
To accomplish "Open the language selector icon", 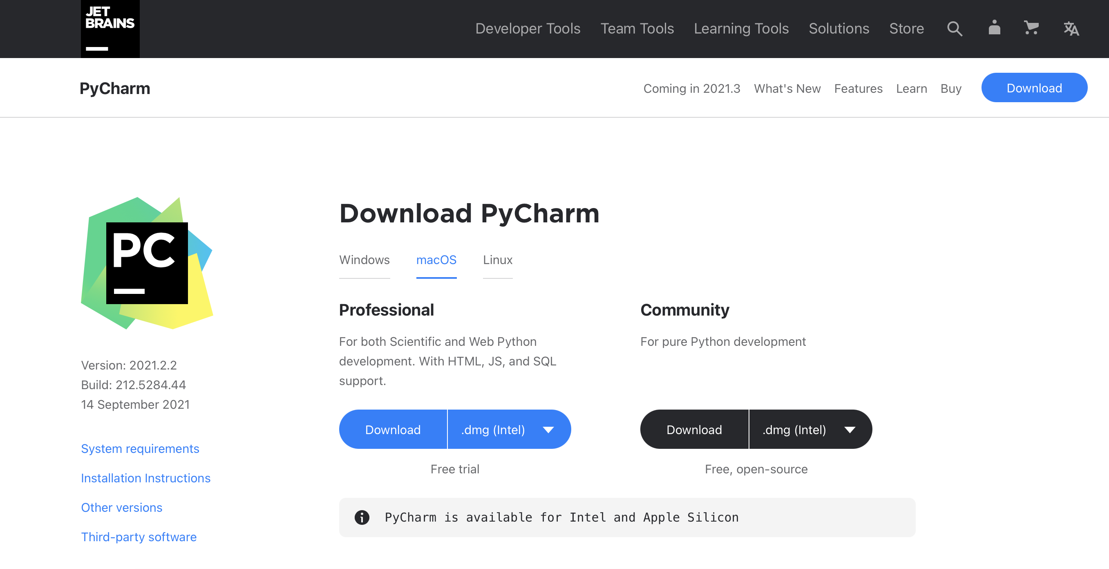I will 1071,29.
